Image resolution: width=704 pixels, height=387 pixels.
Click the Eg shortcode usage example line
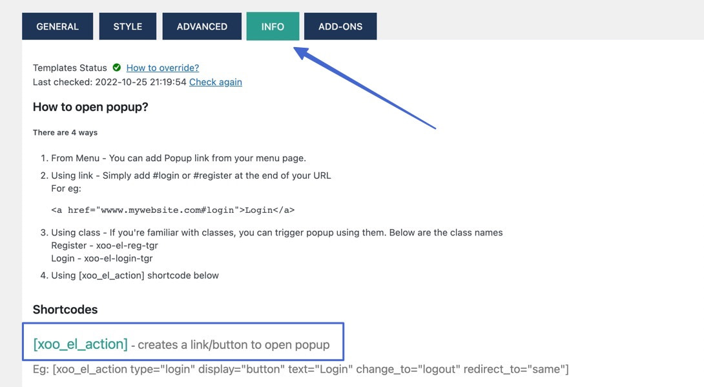(x=300, y=369)
